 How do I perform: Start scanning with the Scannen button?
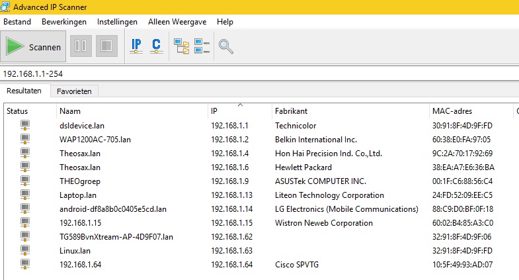click(x=33, y=46)
